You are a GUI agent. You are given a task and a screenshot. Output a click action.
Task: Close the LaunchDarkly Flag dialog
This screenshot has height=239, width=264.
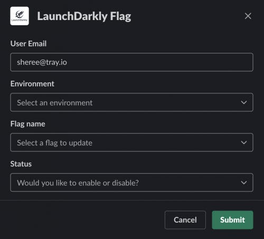click(248, 16)
